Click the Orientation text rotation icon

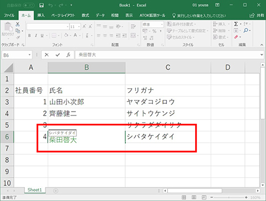tap(118, 27)
